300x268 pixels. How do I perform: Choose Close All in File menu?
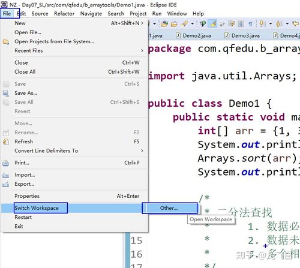click(x=74, y=71)
